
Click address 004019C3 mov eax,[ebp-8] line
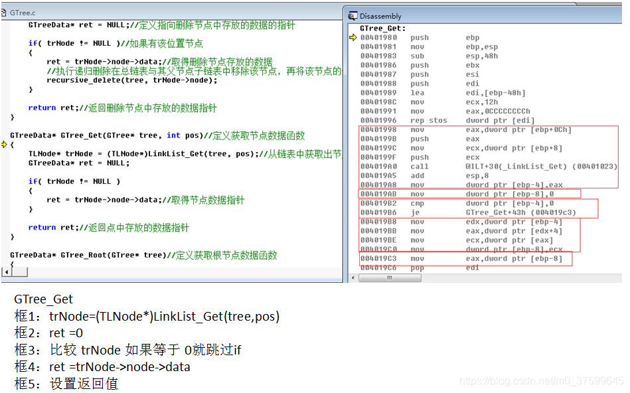[461, 259]
